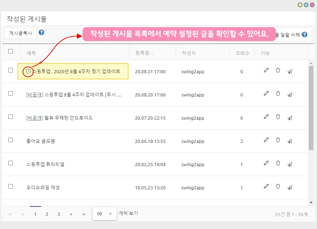This screenshot has width=317, height=229.
Task: Go to page 2 of the list
Action: (x=47, y=214)
